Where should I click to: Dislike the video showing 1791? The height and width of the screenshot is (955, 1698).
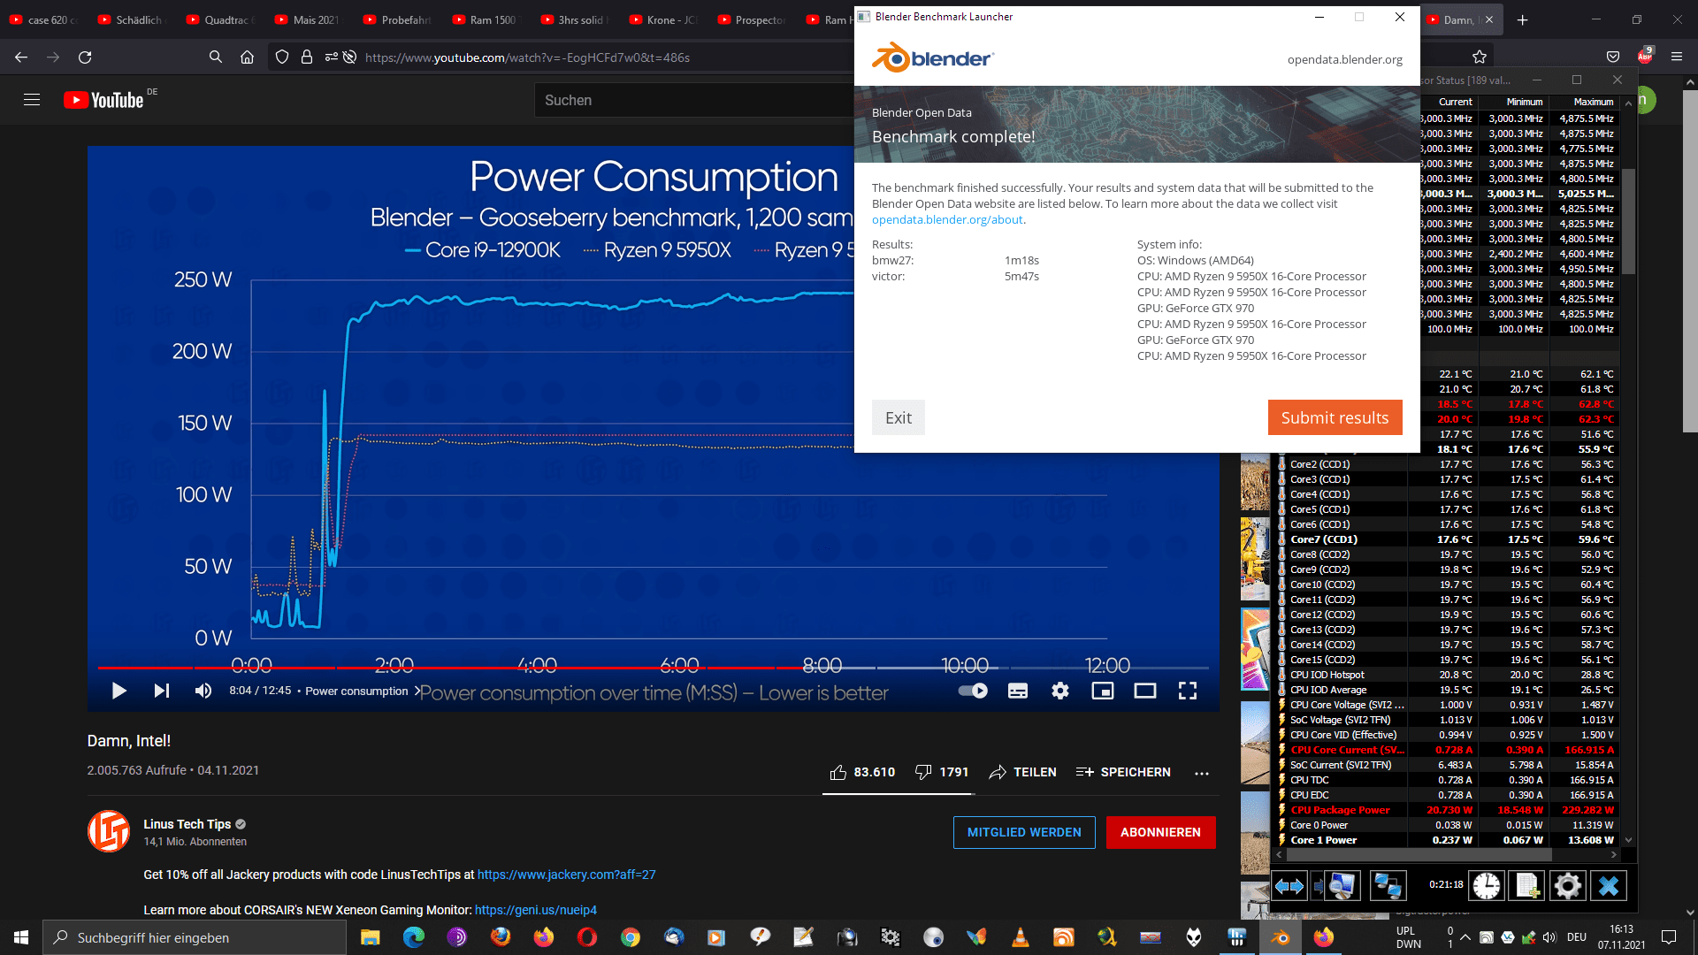[x=942, y=772]
